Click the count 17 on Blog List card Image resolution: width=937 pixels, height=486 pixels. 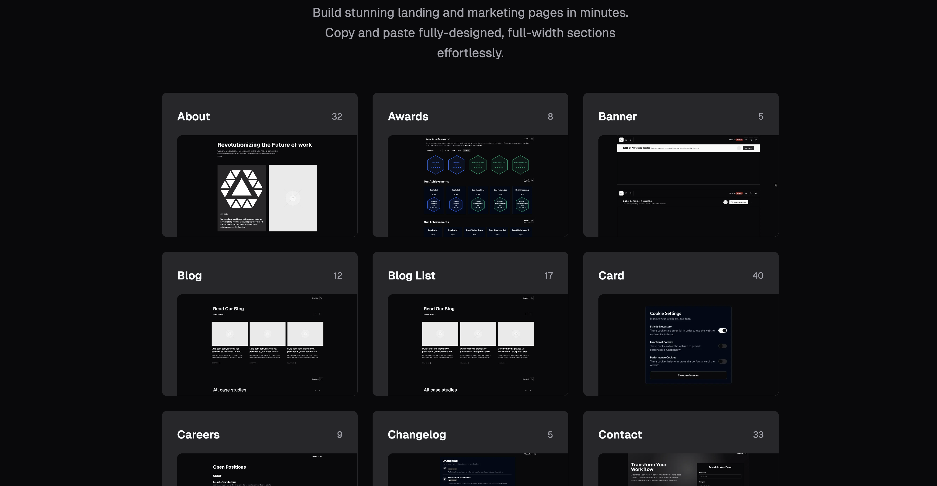(549, 276)
